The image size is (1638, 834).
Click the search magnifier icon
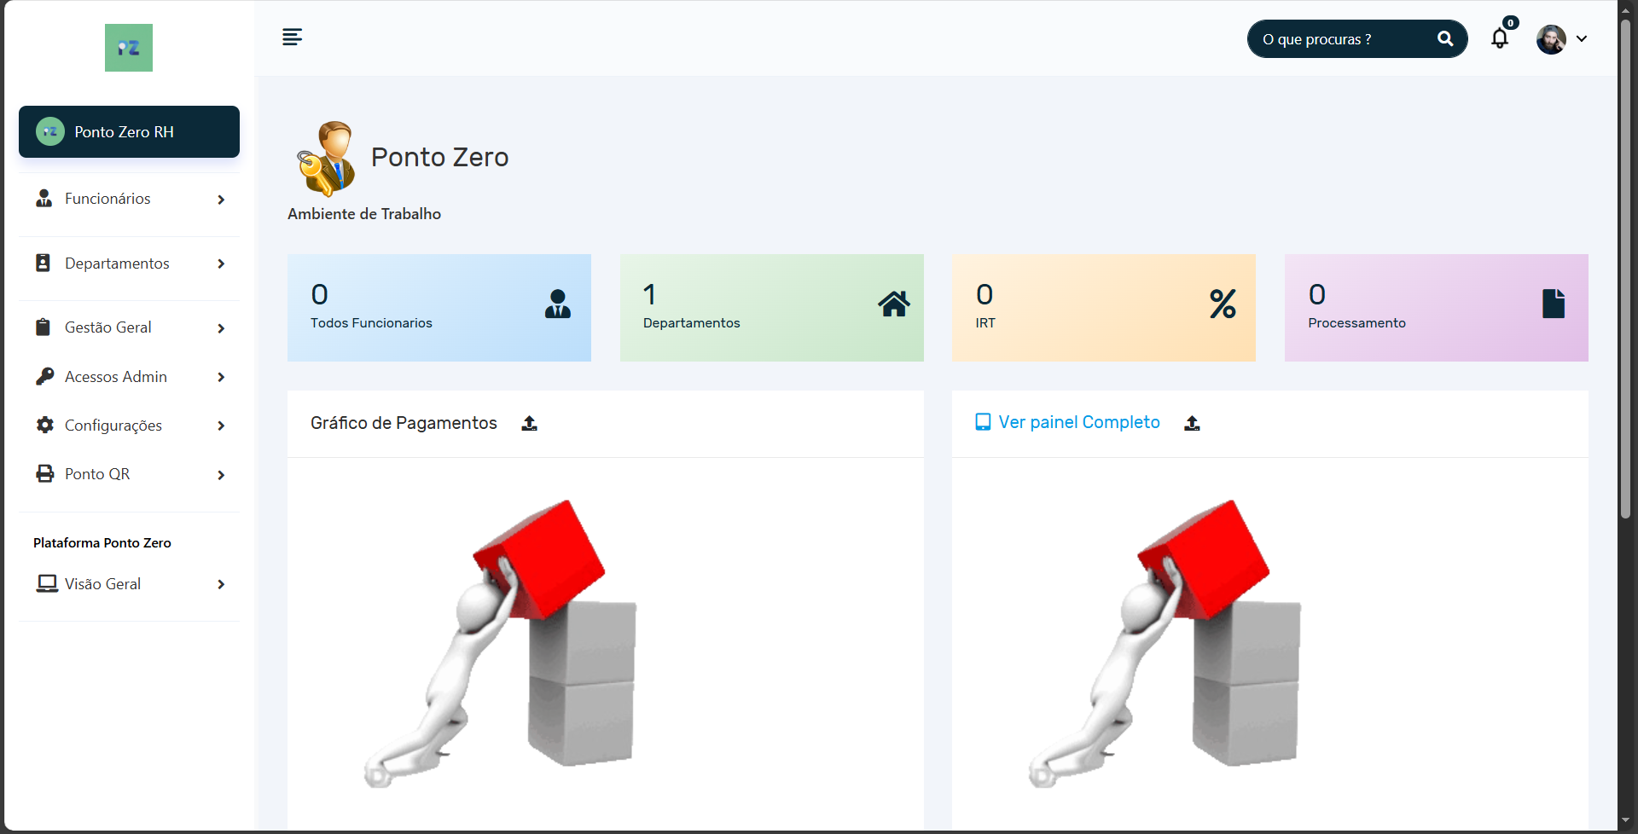coord(1444,39)
